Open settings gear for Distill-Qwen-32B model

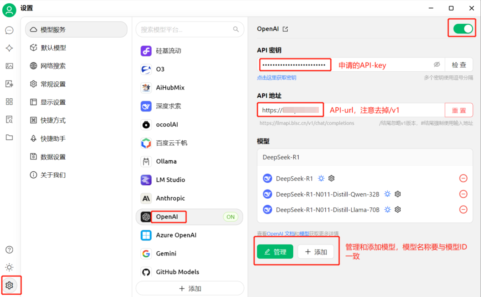click(397, 194)
